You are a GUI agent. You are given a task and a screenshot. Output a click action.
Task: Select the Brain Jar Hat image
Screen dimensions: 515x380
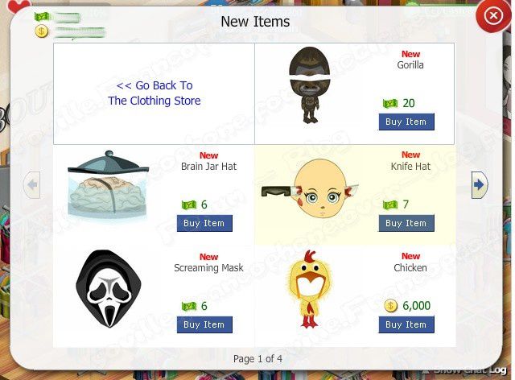pyautogui.click(x=108, y=187)
